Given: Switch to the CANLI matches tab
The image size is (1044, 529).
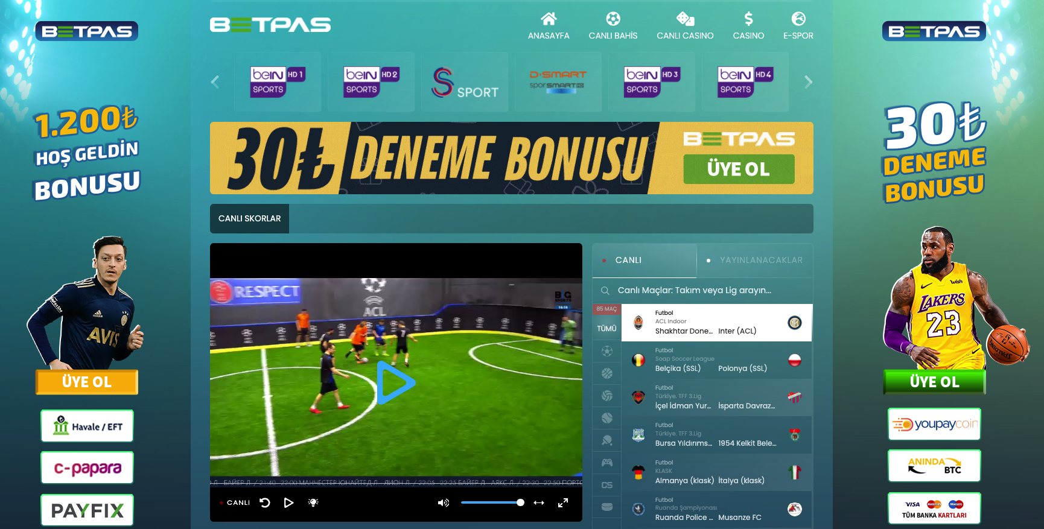Looking at the screenshot, I should pos(645,260).
